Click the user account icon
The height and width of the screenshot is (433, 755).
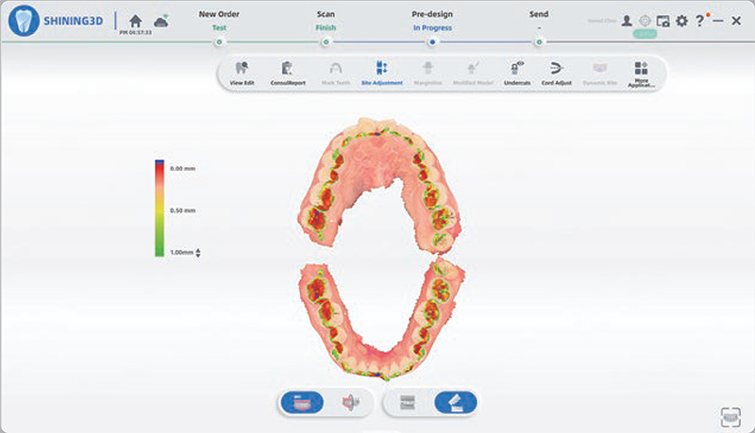[x=627, y=21]
